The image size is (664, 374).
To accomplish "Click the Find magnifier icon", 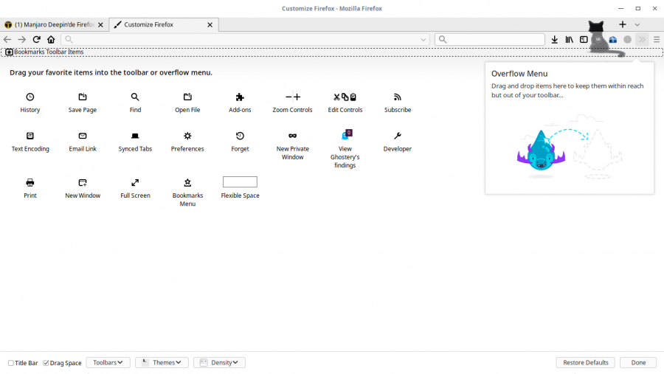I will point(135,97).
